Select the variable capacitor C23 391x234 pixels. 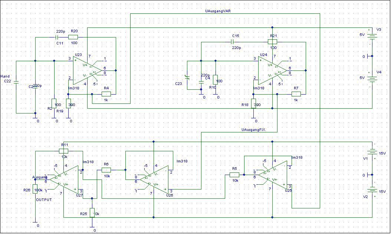click(187, 78)
